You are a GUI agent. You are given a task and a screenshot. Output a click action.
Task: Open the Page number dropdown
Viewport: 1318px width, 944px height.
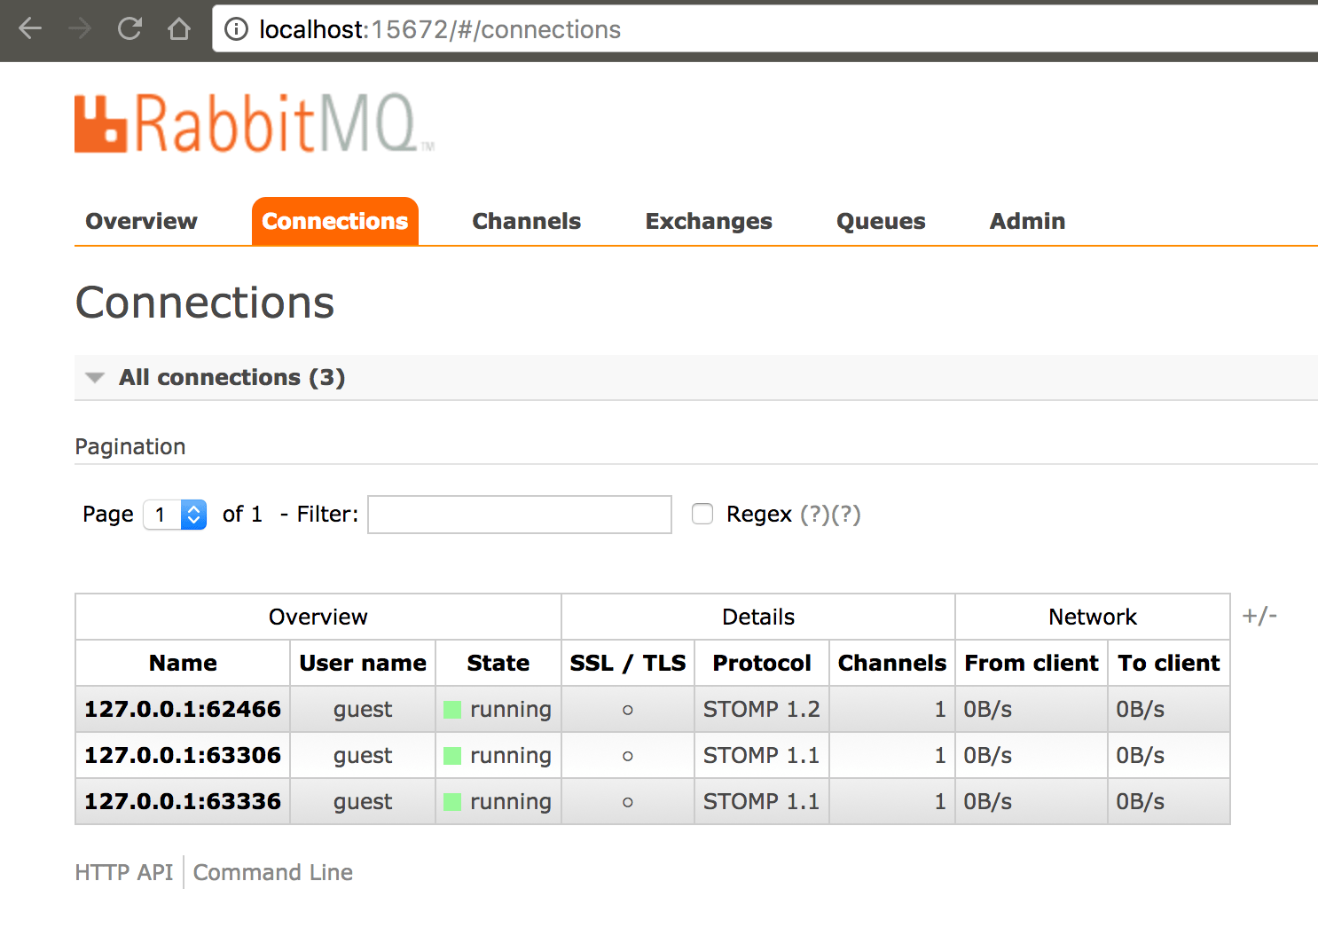pos(175,515)
